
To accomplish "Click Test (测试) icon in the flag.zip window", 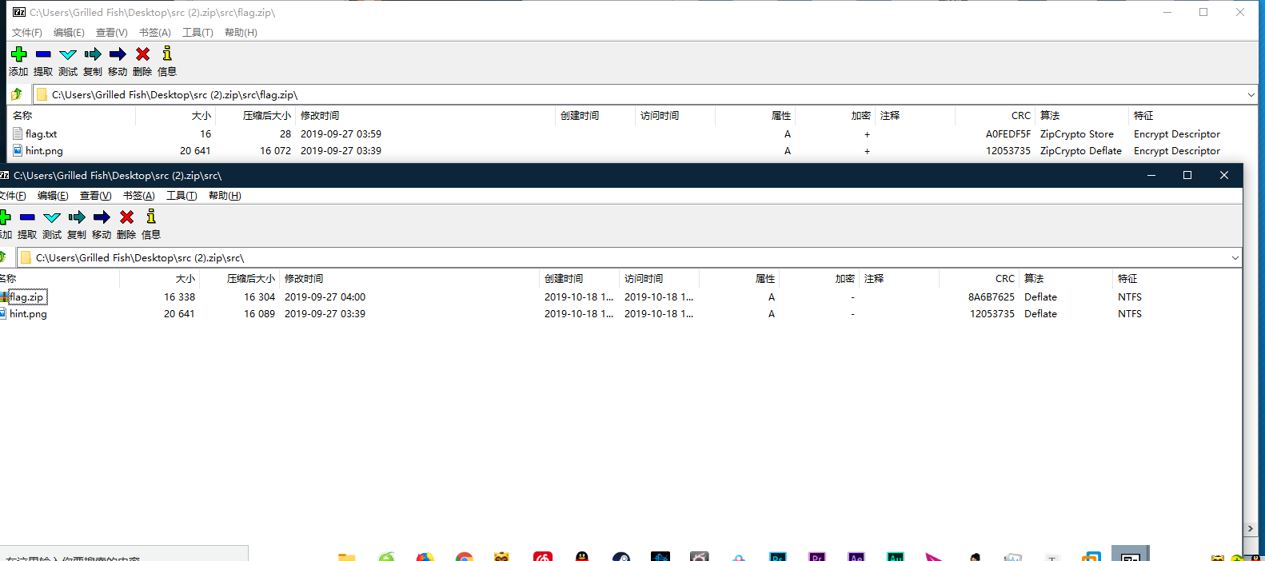I will (68, 54).
